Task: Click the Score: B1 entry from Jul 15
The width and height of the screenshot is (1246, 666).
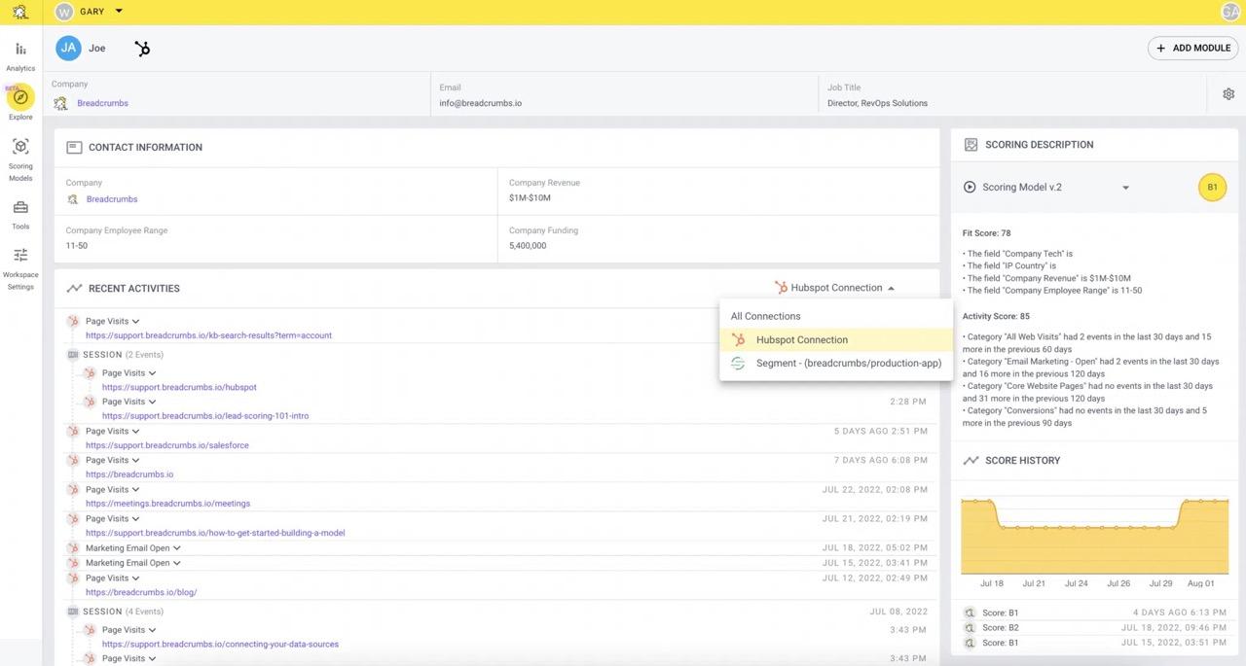Action: click(1095, 643)
